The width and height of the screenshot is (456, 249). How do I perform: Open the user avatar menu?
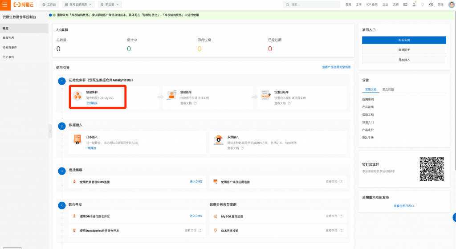click(452, 4)
